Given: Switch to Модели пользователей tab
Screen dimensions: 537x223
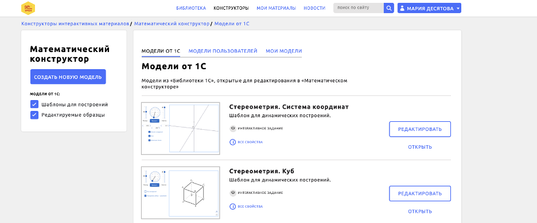Looking at the screenshot, I should pos(223,51).
